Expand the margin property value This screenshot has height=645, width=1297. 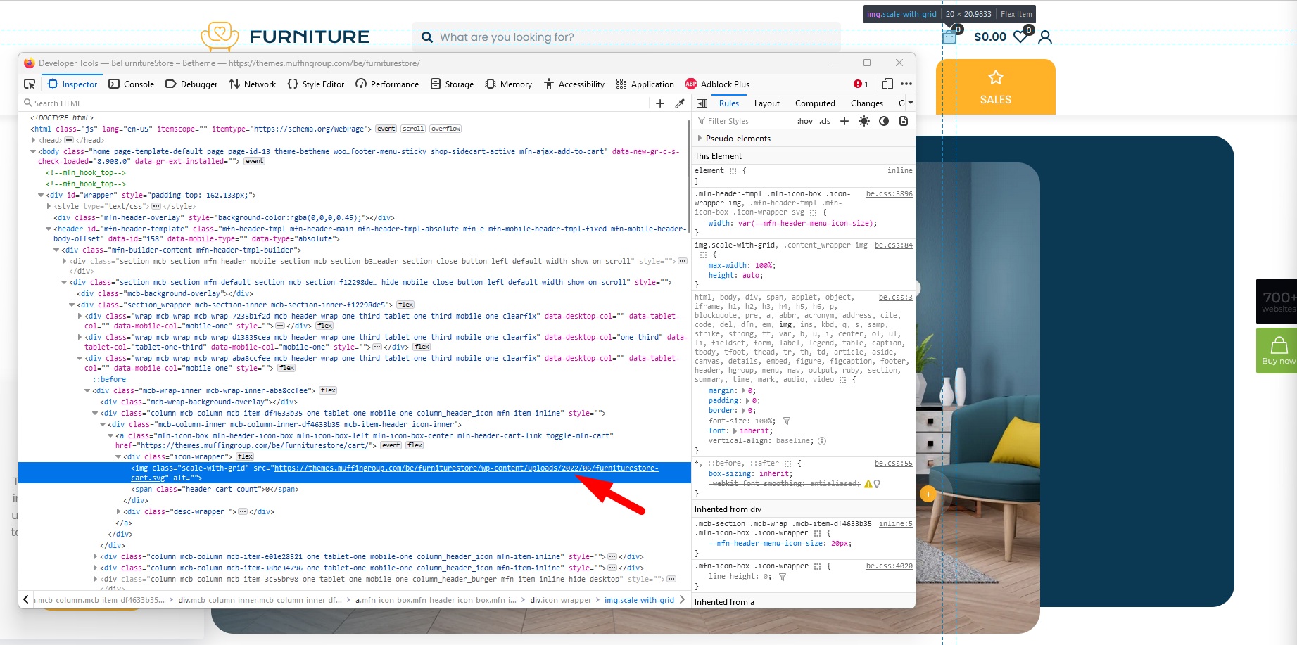pyautogui.click(x=744, y=391)
